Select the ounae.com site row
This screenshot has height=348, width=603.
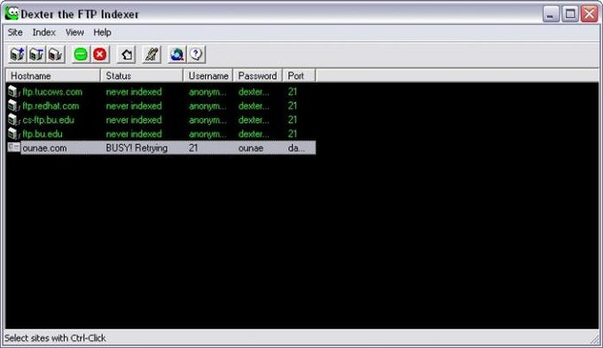(x=161, y=148)
